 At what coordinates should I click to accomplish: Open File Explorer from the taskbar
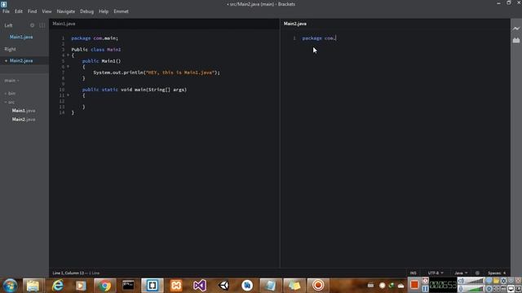(33, 286)
